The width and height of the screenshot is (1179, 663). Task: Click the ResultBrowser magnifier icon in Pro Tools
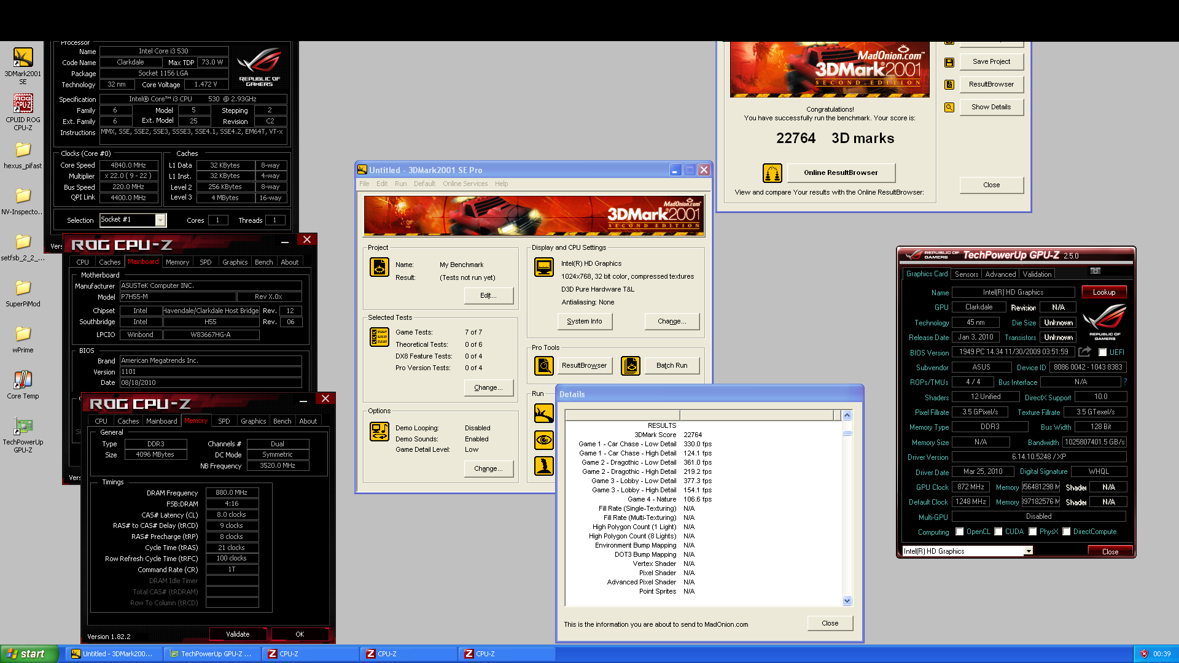544,366
